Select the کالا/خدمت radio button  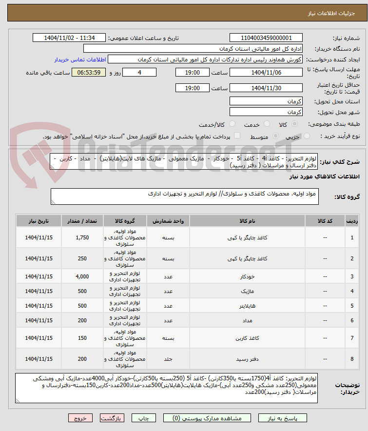[x=232, y=124]
